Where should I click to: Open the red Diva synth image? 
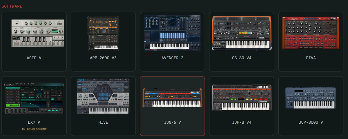point(311,33)
